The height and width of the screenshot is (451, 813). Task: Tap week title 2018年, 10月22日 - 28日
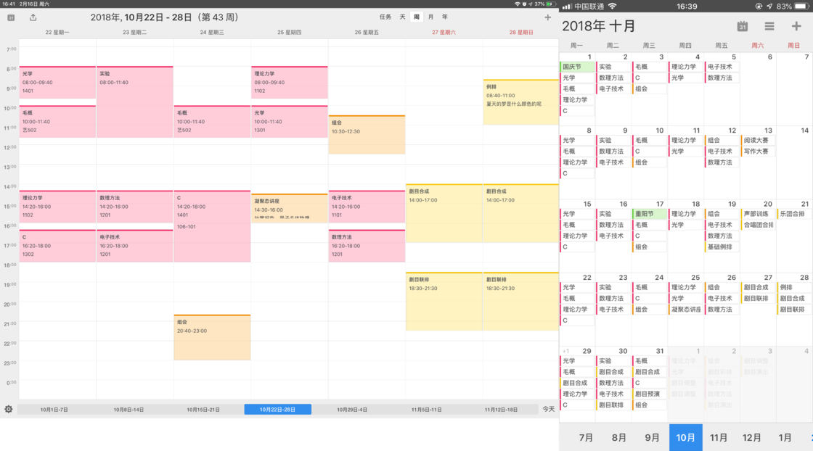164,17
